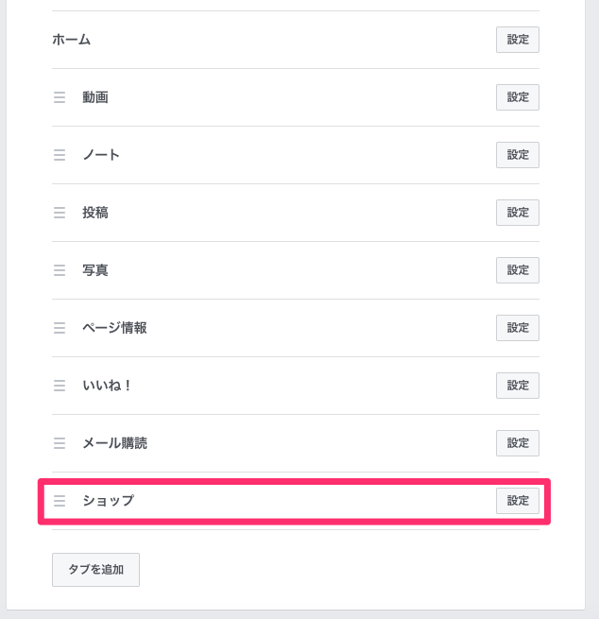
Task: Click 設定 next to いいね！
Action: (517, 386)
